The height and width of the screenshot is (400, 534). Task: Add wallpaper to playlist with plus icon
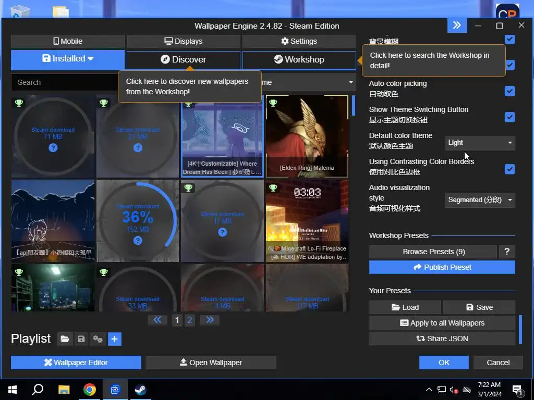coord(115,339)
